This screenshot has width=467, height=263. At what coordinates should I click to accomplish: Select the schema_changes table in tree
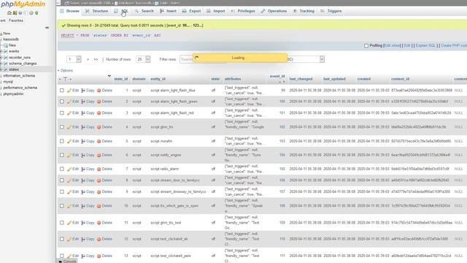click(x=23, y=64)
